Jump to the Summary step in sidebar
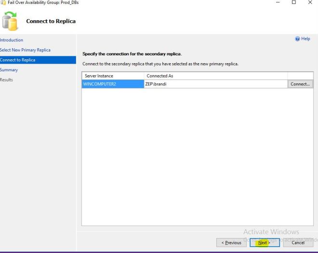This screenshot has width=318, height=253. 9,70
